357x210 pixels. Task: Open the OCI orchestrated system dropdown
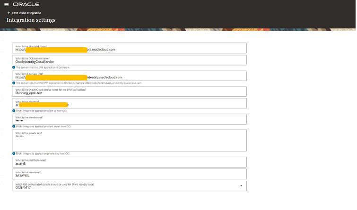[x=129, y=186]
